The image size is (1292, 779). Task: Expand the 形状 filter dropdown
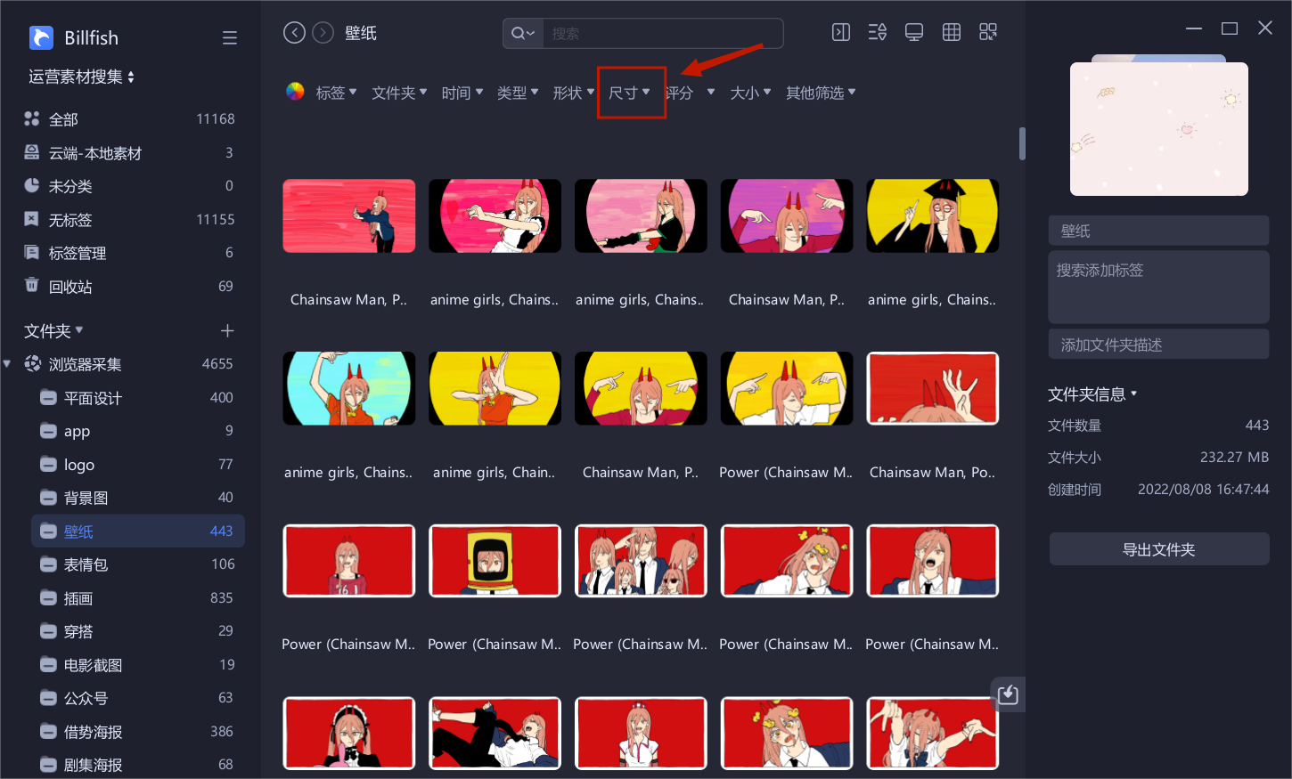coord(573,93)
